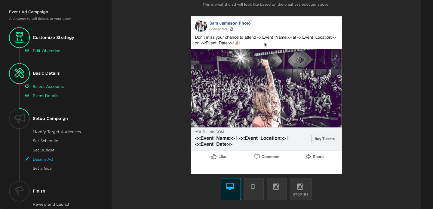Click "A strategy to sell tickets" subtitle
The image size is (433, 209).
point(40,19)
